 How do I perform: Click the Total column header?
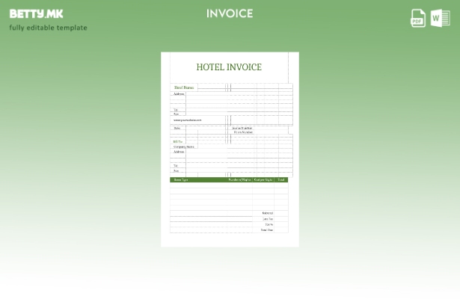281,179
